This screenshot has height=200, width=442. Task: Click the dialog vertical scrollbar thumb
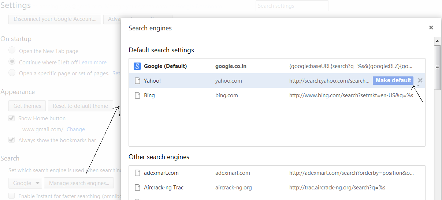pos(438,67)
